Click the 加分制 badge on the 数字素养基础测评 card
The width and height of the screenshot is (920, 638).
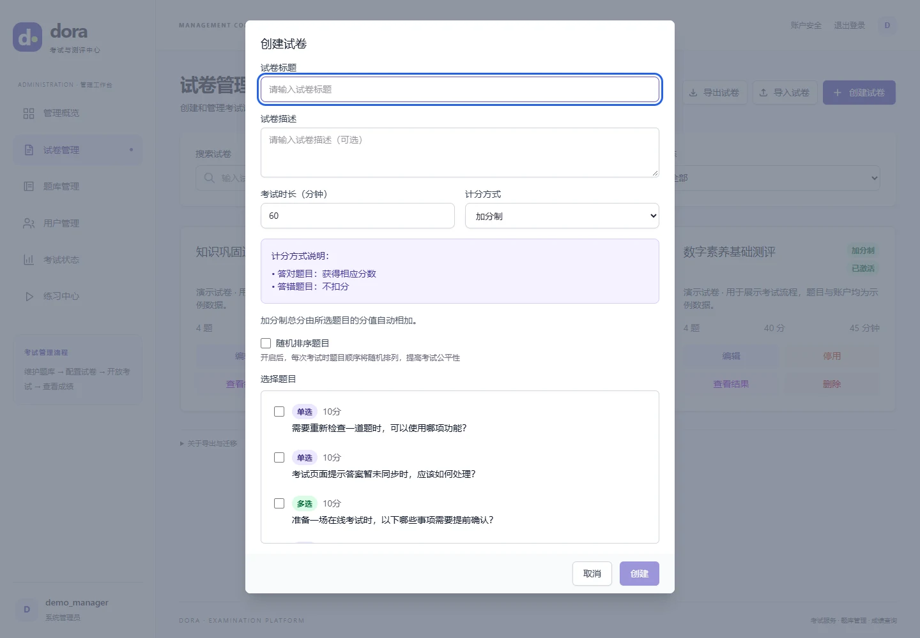point(863,251)
